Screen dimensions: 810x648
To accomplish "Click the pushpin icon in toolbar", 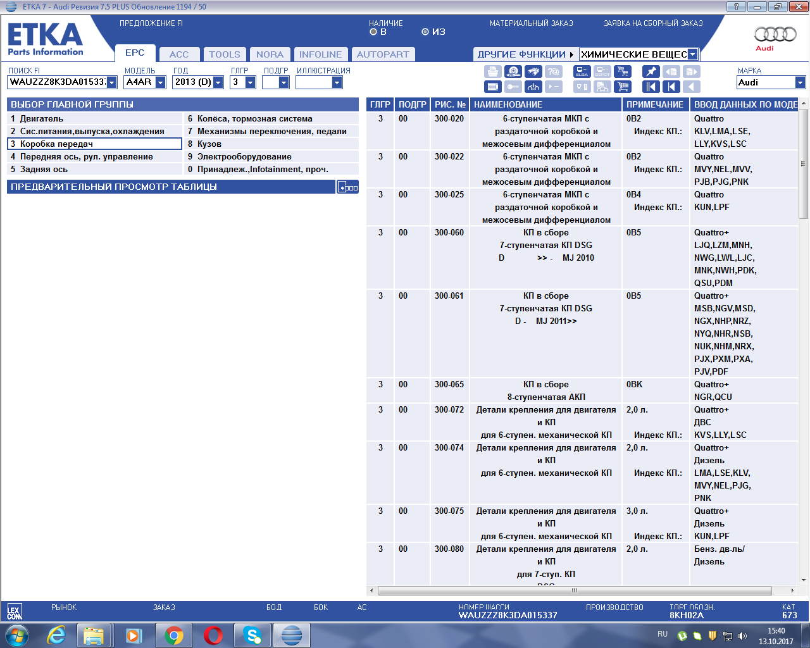I will coord(651,72).
